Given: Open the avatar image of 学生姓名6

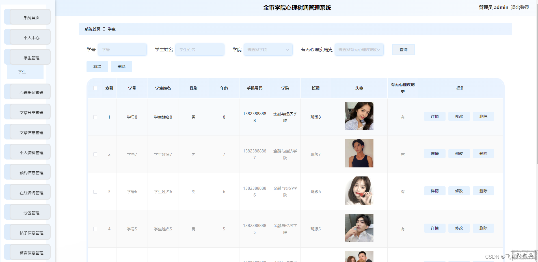Looking at the screenshot, I should (359, 191).
